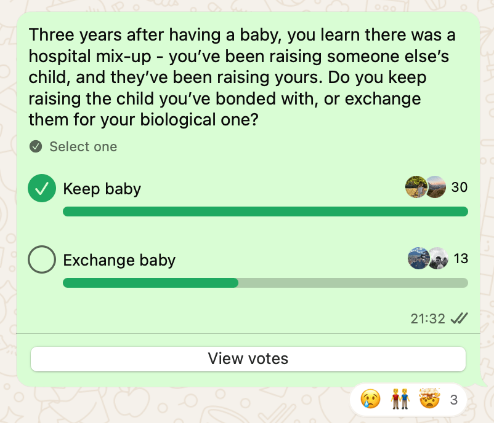This screenshot has height=423, width=494.
Task: Open the View votes button
Action: [x=248, y=358]
